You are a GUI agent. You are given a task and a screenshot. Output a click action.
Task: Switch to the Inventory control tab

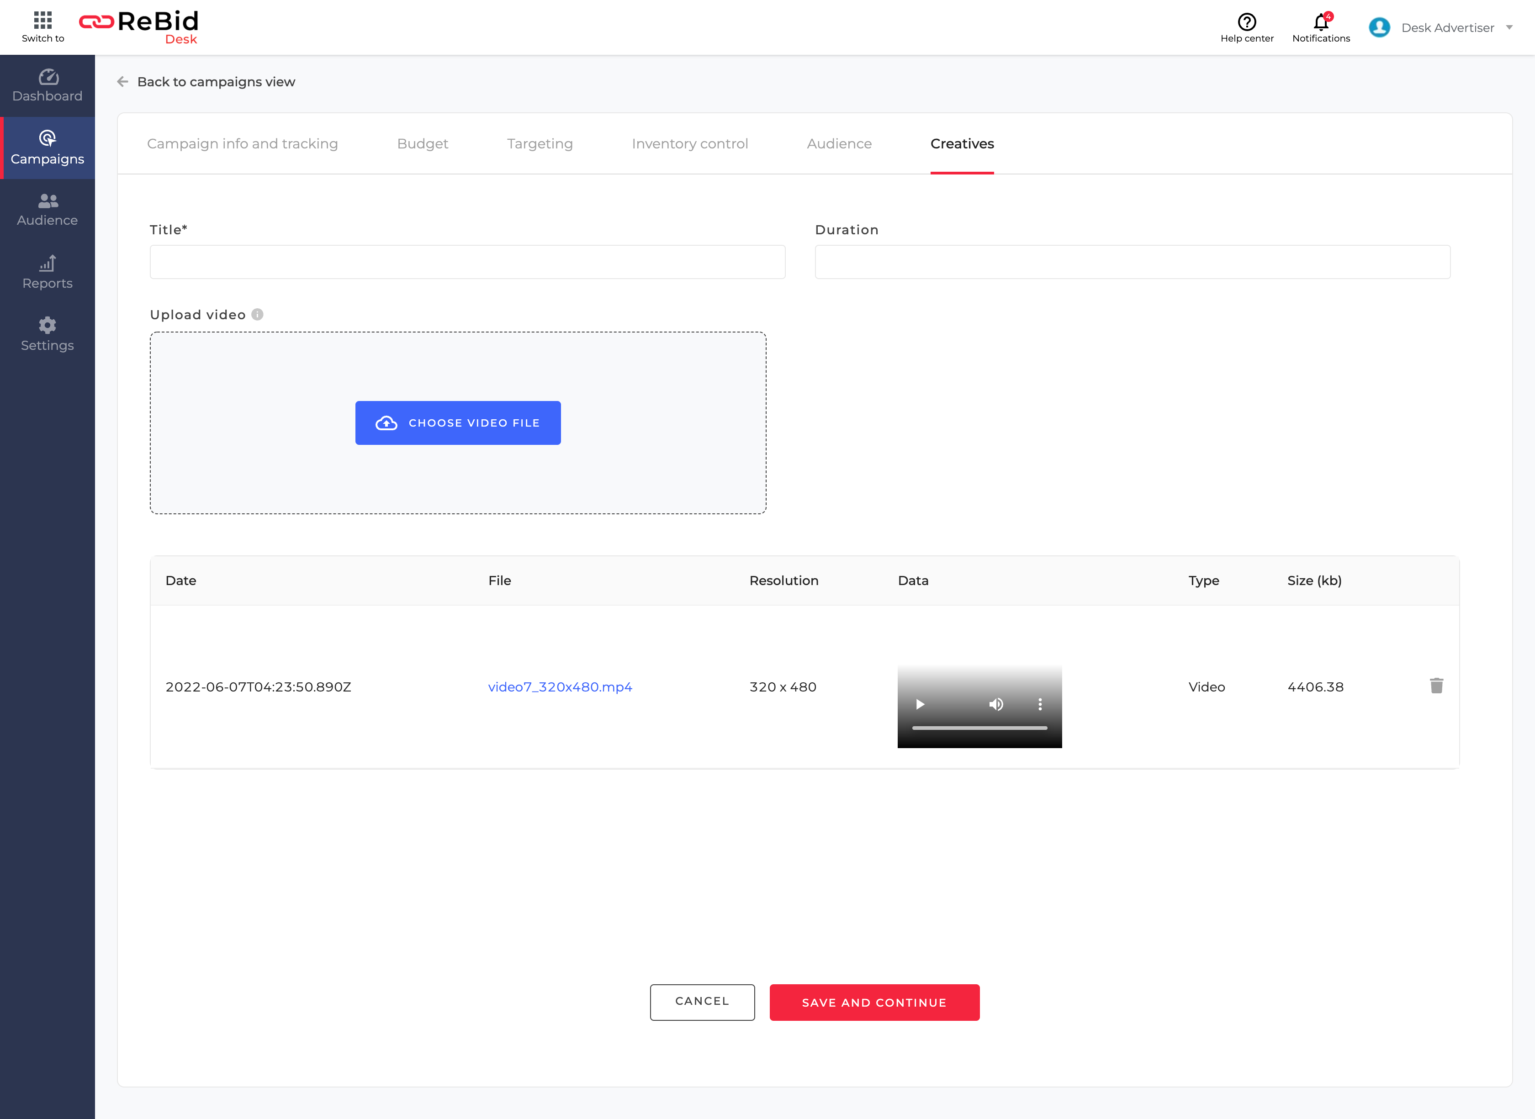(689, 143)
